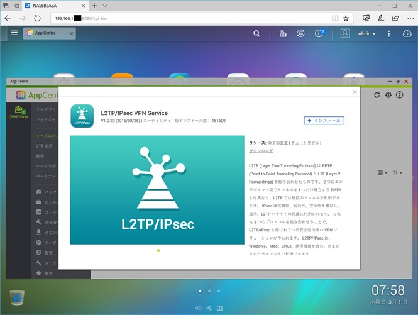The height and width of the screenshot is (315, 418).
Task: Click the 07:58 desktop clock
Action: click(388, 290)
